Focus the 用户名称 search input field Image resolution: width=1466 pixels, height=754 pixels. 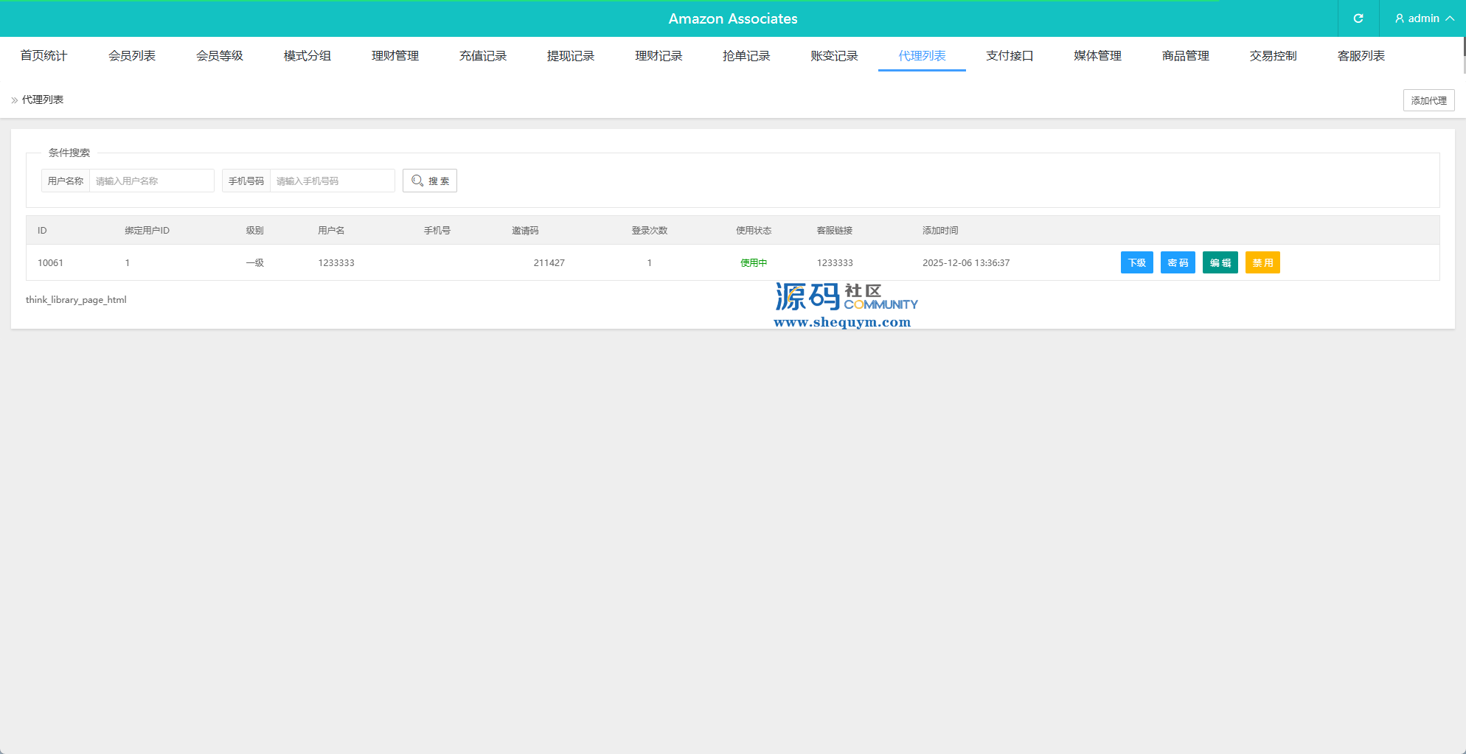(x=151, y=181)
